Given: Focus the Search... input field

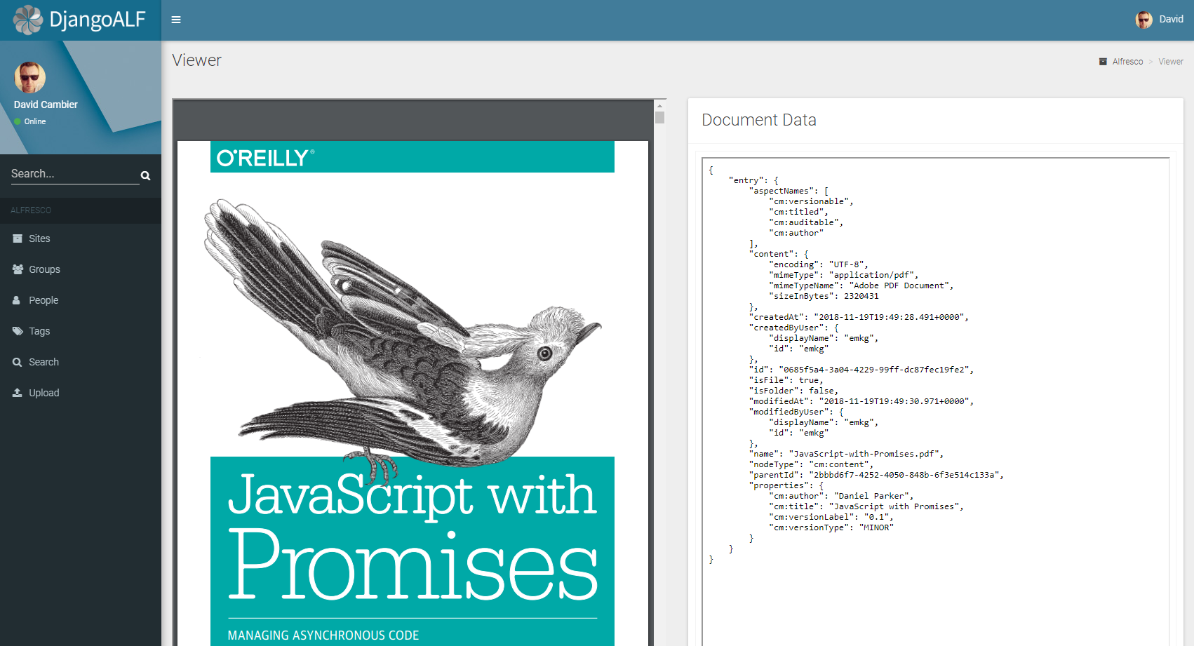Looking at the screenshot, I should coord(74,174).
